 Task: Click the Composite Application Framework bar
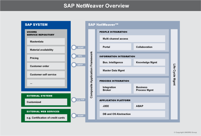pyautogui.click(x=92, y=74)
